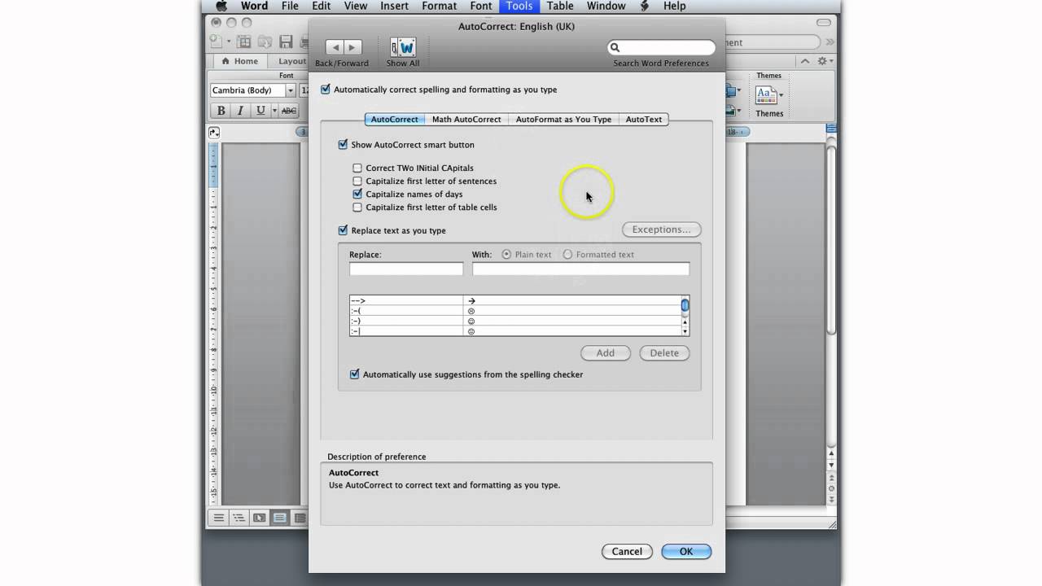Click replacement list scroll-down arrow
Image resolution: width=1042 pixels, height=586 pixels.
pyautogui.click(x=685, y=331)
